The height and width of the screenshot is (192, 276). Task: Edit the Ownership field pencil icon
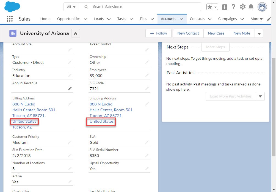click(147, 62)
